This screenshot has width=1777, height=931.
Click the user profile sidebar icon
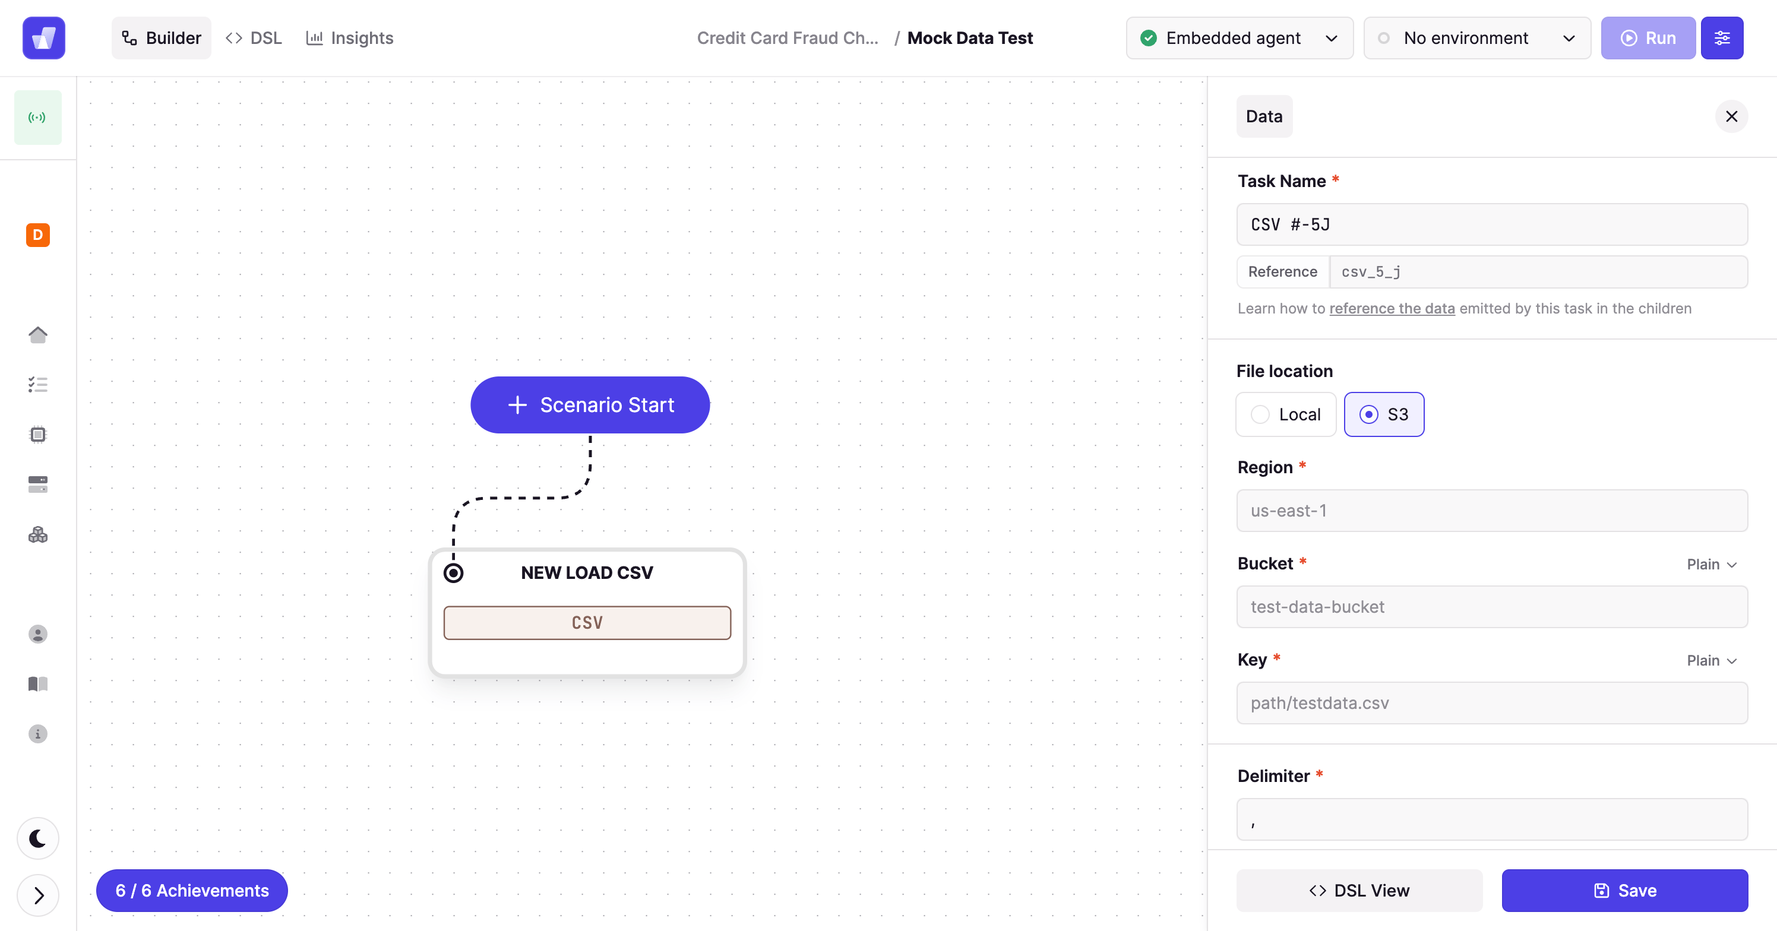(36, 635)
